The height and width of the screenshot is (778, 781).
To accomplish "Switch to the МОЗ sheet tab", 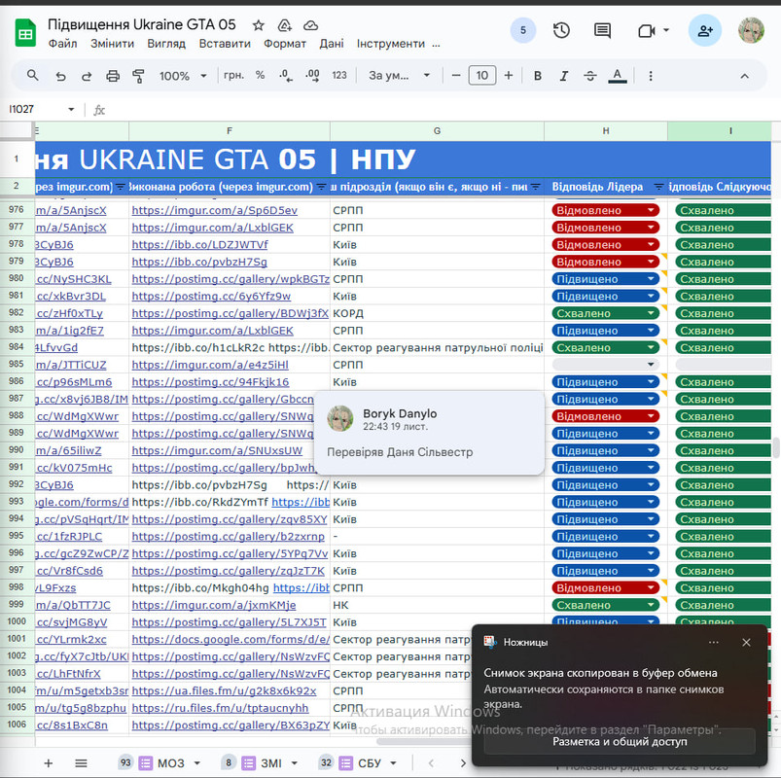I will [171, 762].
